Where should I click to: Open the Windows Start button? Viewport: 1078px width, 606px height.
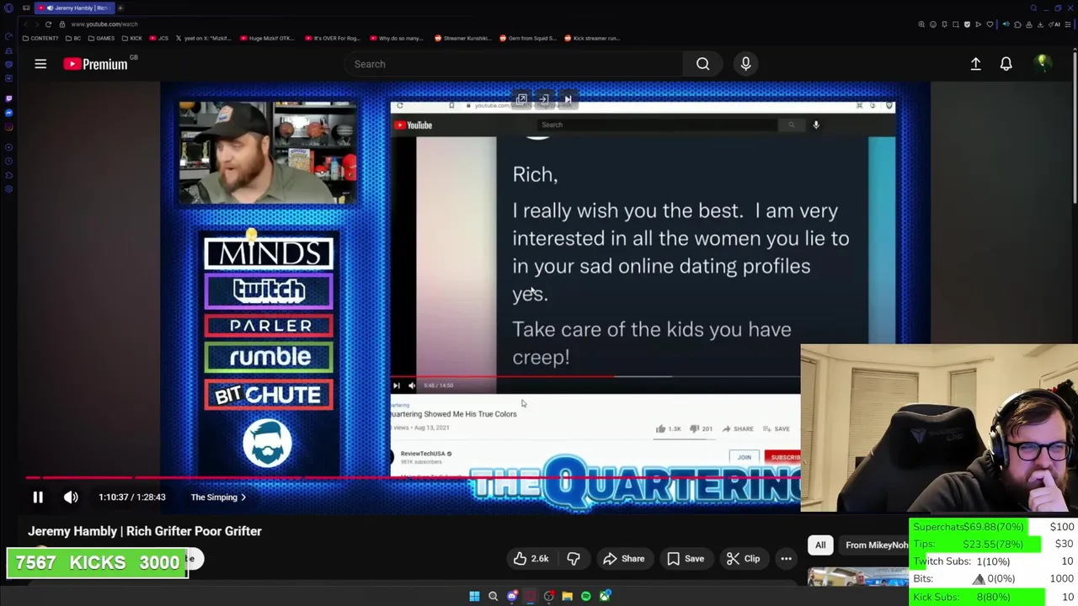tap(474, 596)
